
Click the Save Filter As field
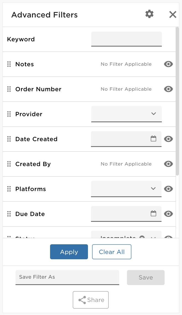(67, 278)
